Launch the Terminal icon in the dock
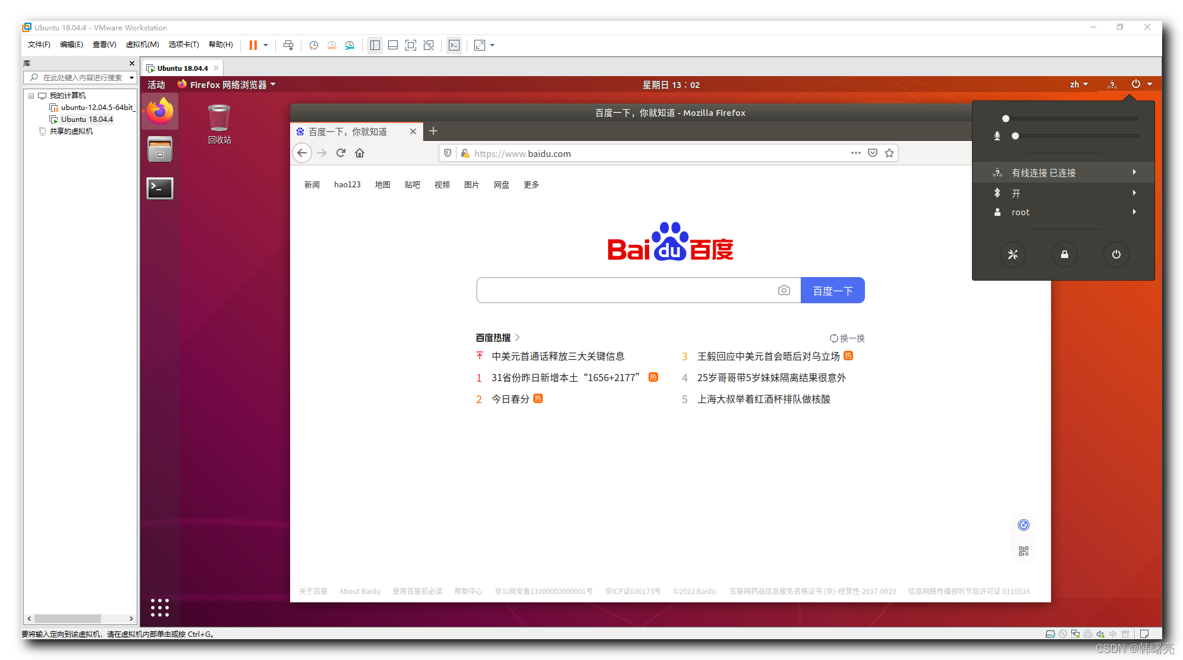Screen dimensions: 1183x660 [x=160, y=188]
